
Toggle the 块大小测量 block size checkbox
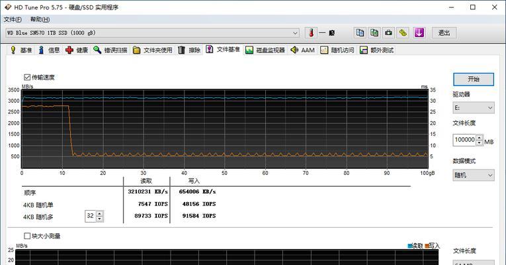coord(27,236)
